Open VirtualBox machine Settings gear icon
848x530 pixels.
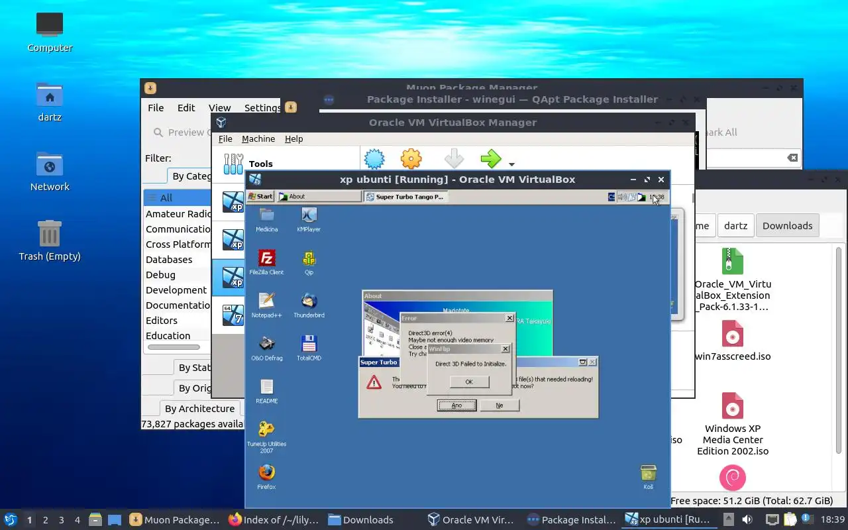[411, 158]
